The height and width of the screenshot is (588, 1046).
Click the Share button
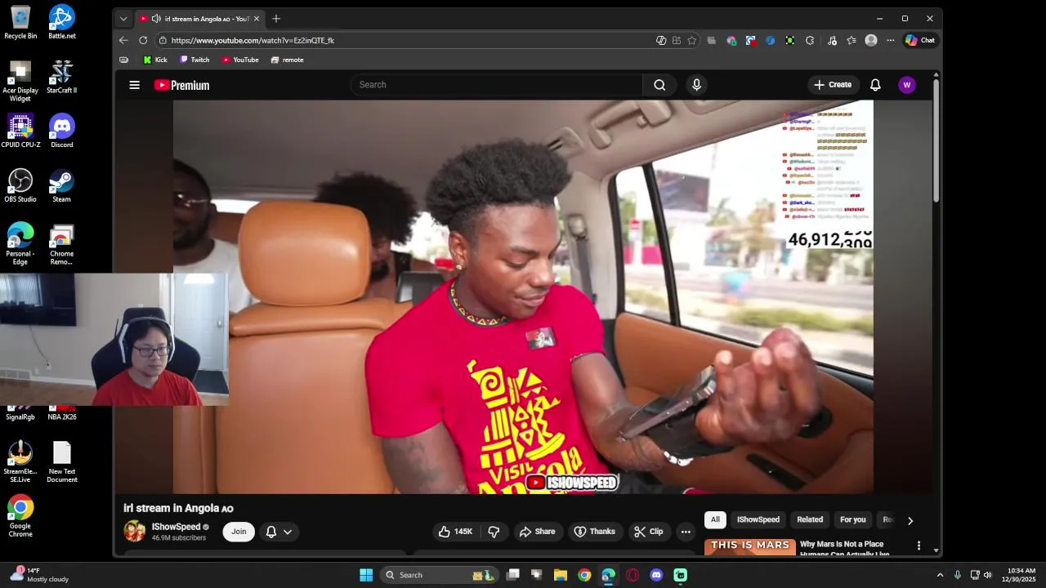click(537, 532)
